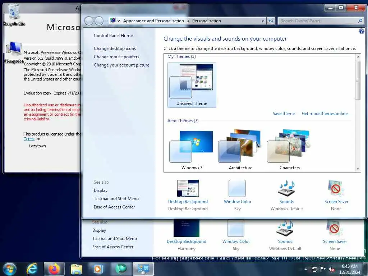Click the Sounds text link in front window
This screenshot has width=368, height=276.
(x=286, y=202)
